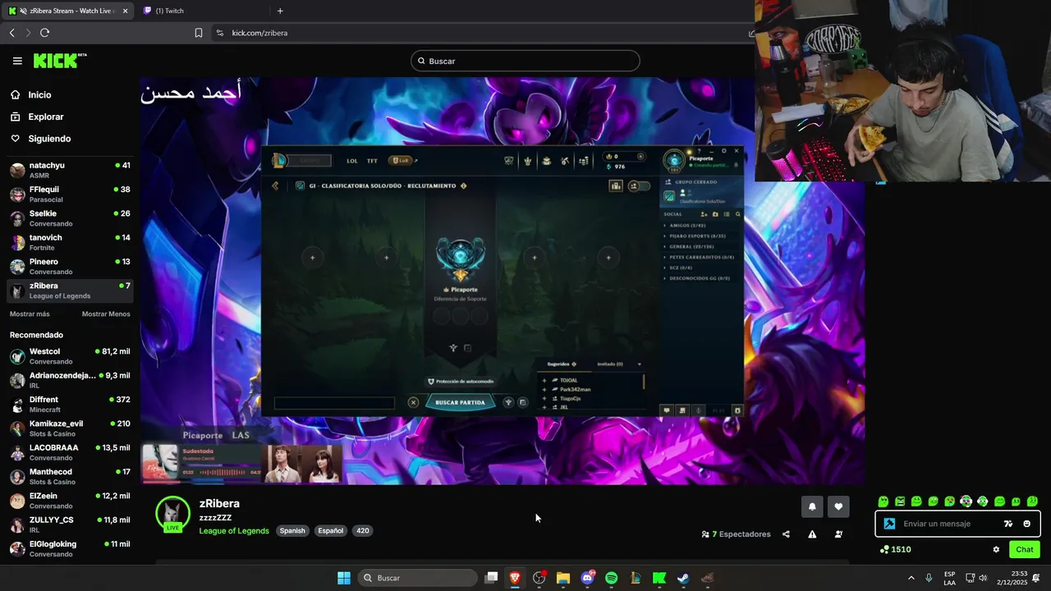The width and height of the screenshot is (1051, 591).
Task: Click the Spanish tag
Action: [x=292, y=531]
